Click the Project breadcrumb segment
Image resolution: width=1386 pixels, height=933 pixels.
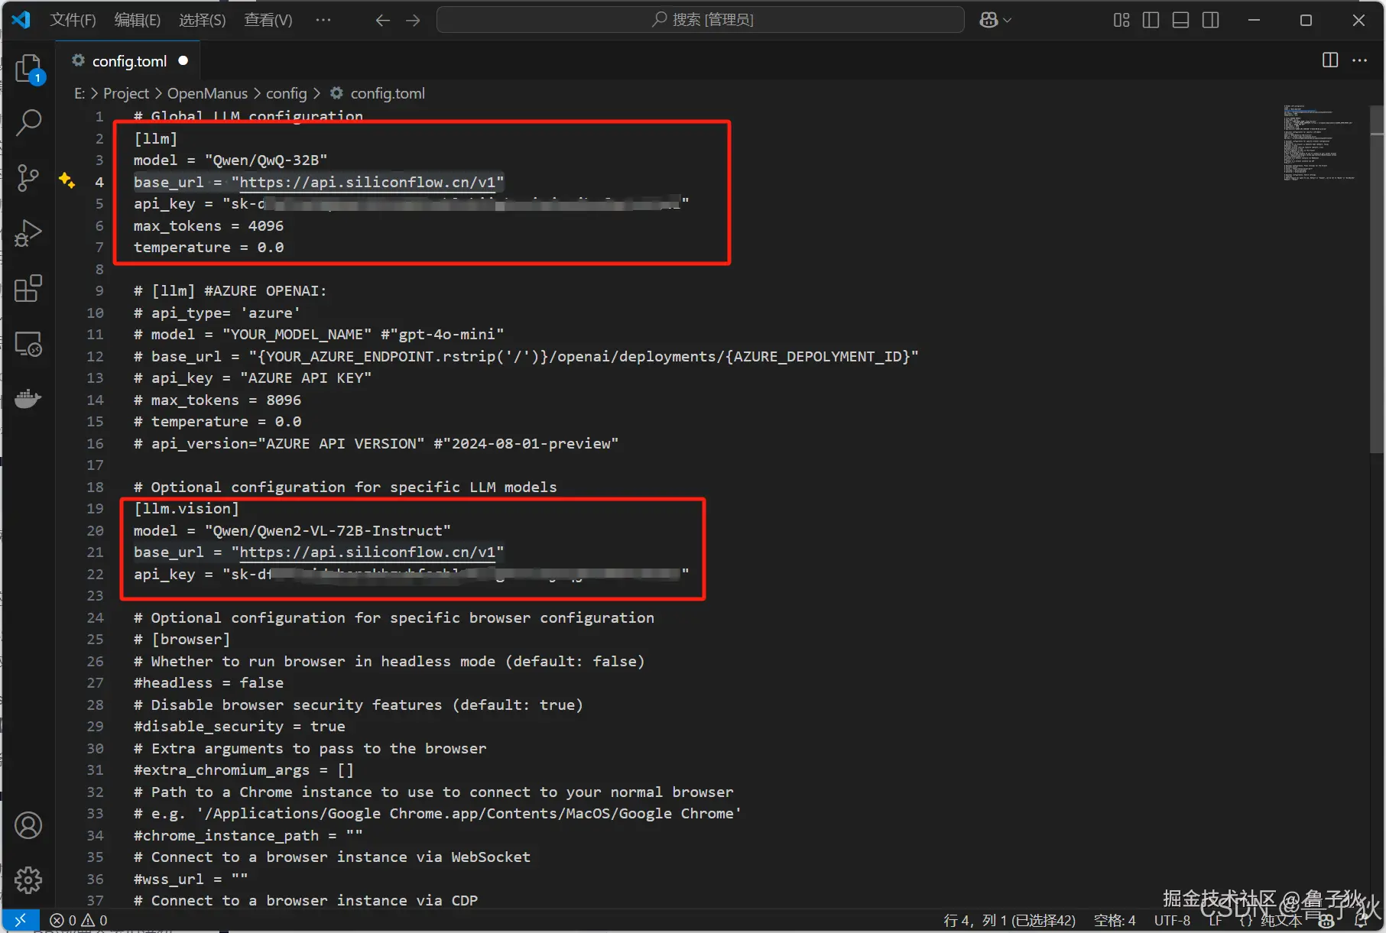(x=126, y=93)
